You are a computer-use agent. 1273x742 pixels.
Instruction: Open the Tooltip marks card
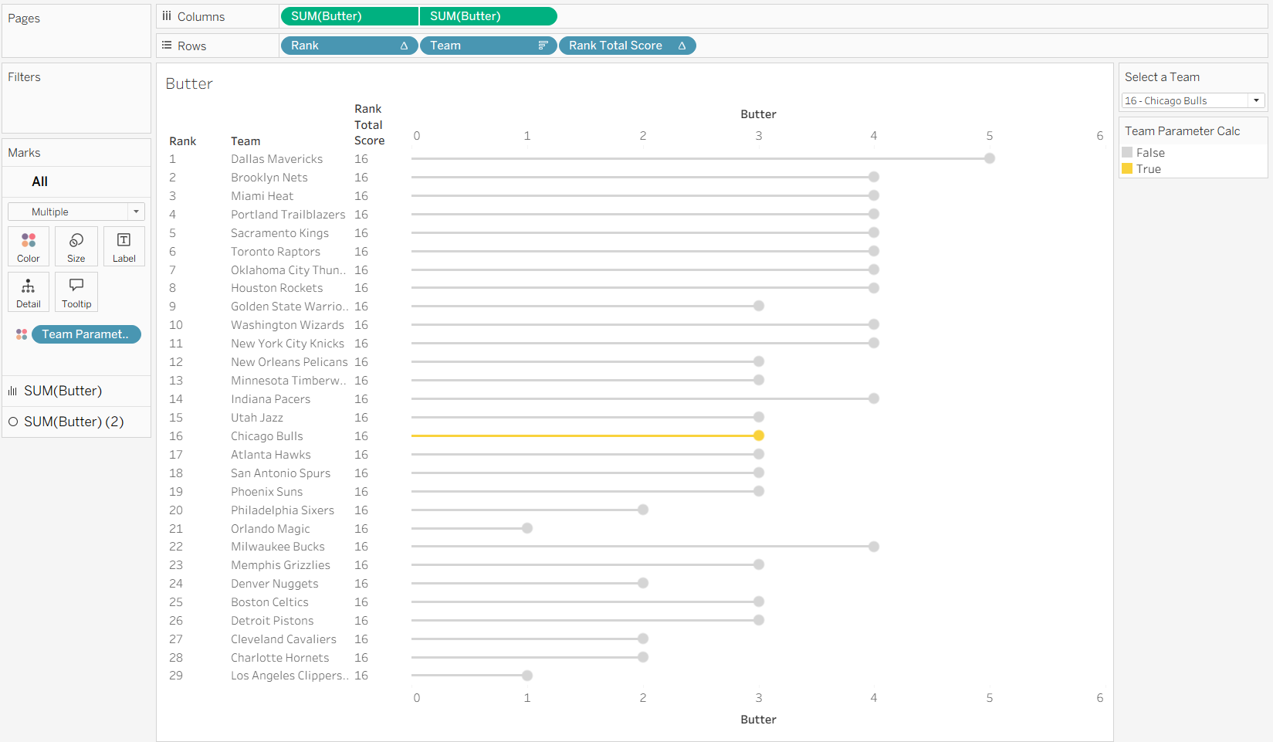76,292
